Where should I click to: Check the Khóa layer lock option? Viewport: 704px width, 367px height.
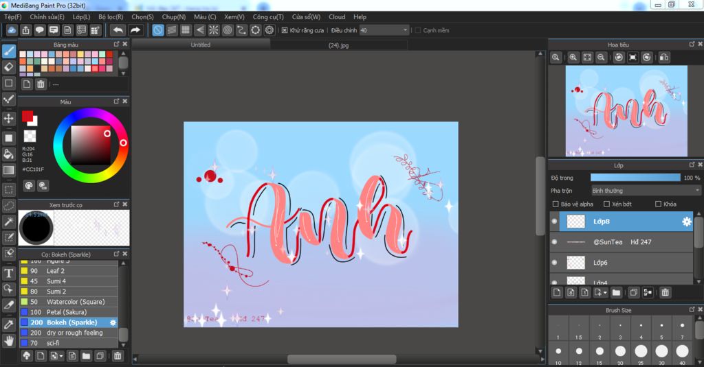click(658, 204)
